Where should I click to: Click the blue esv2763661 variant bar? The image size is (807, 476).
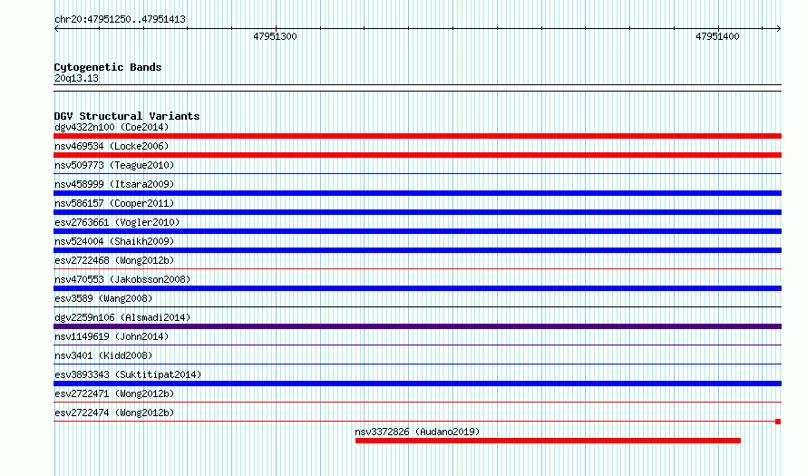tap(417, 231)
